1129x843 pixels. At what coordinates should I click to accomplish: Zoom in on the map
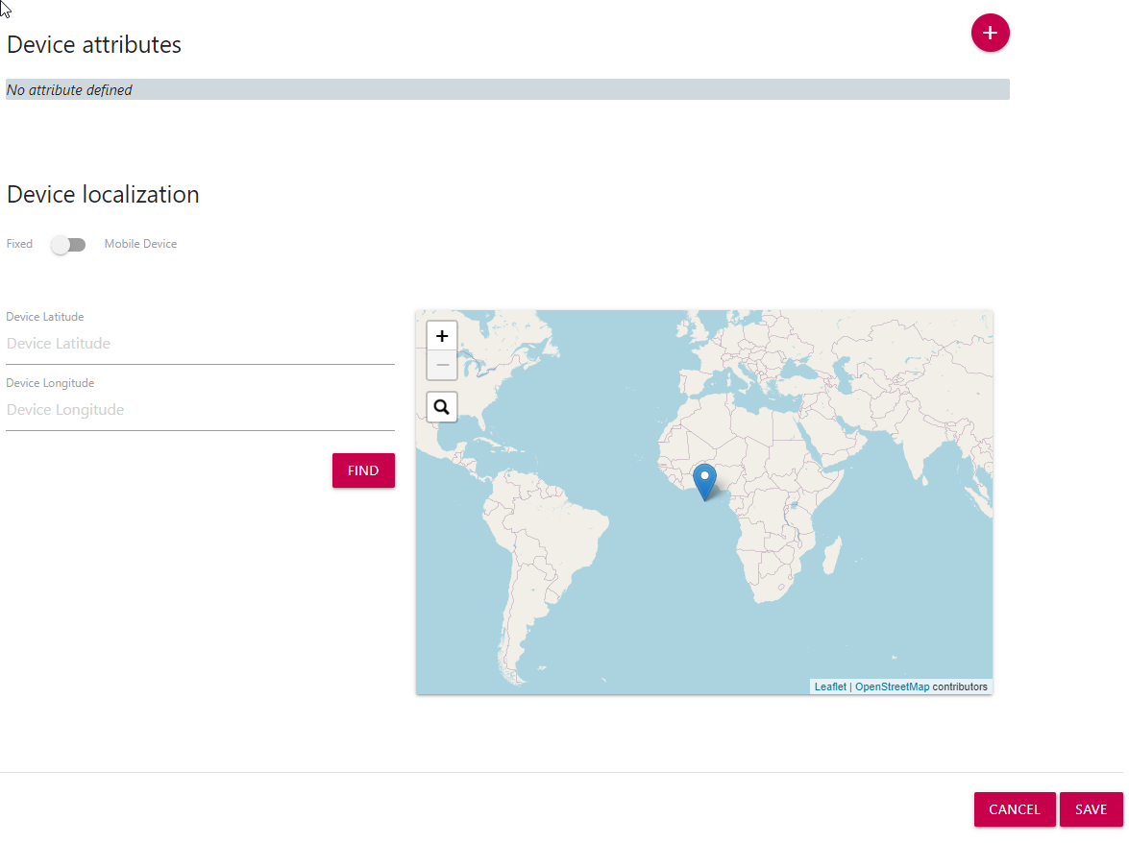(442, 336)
